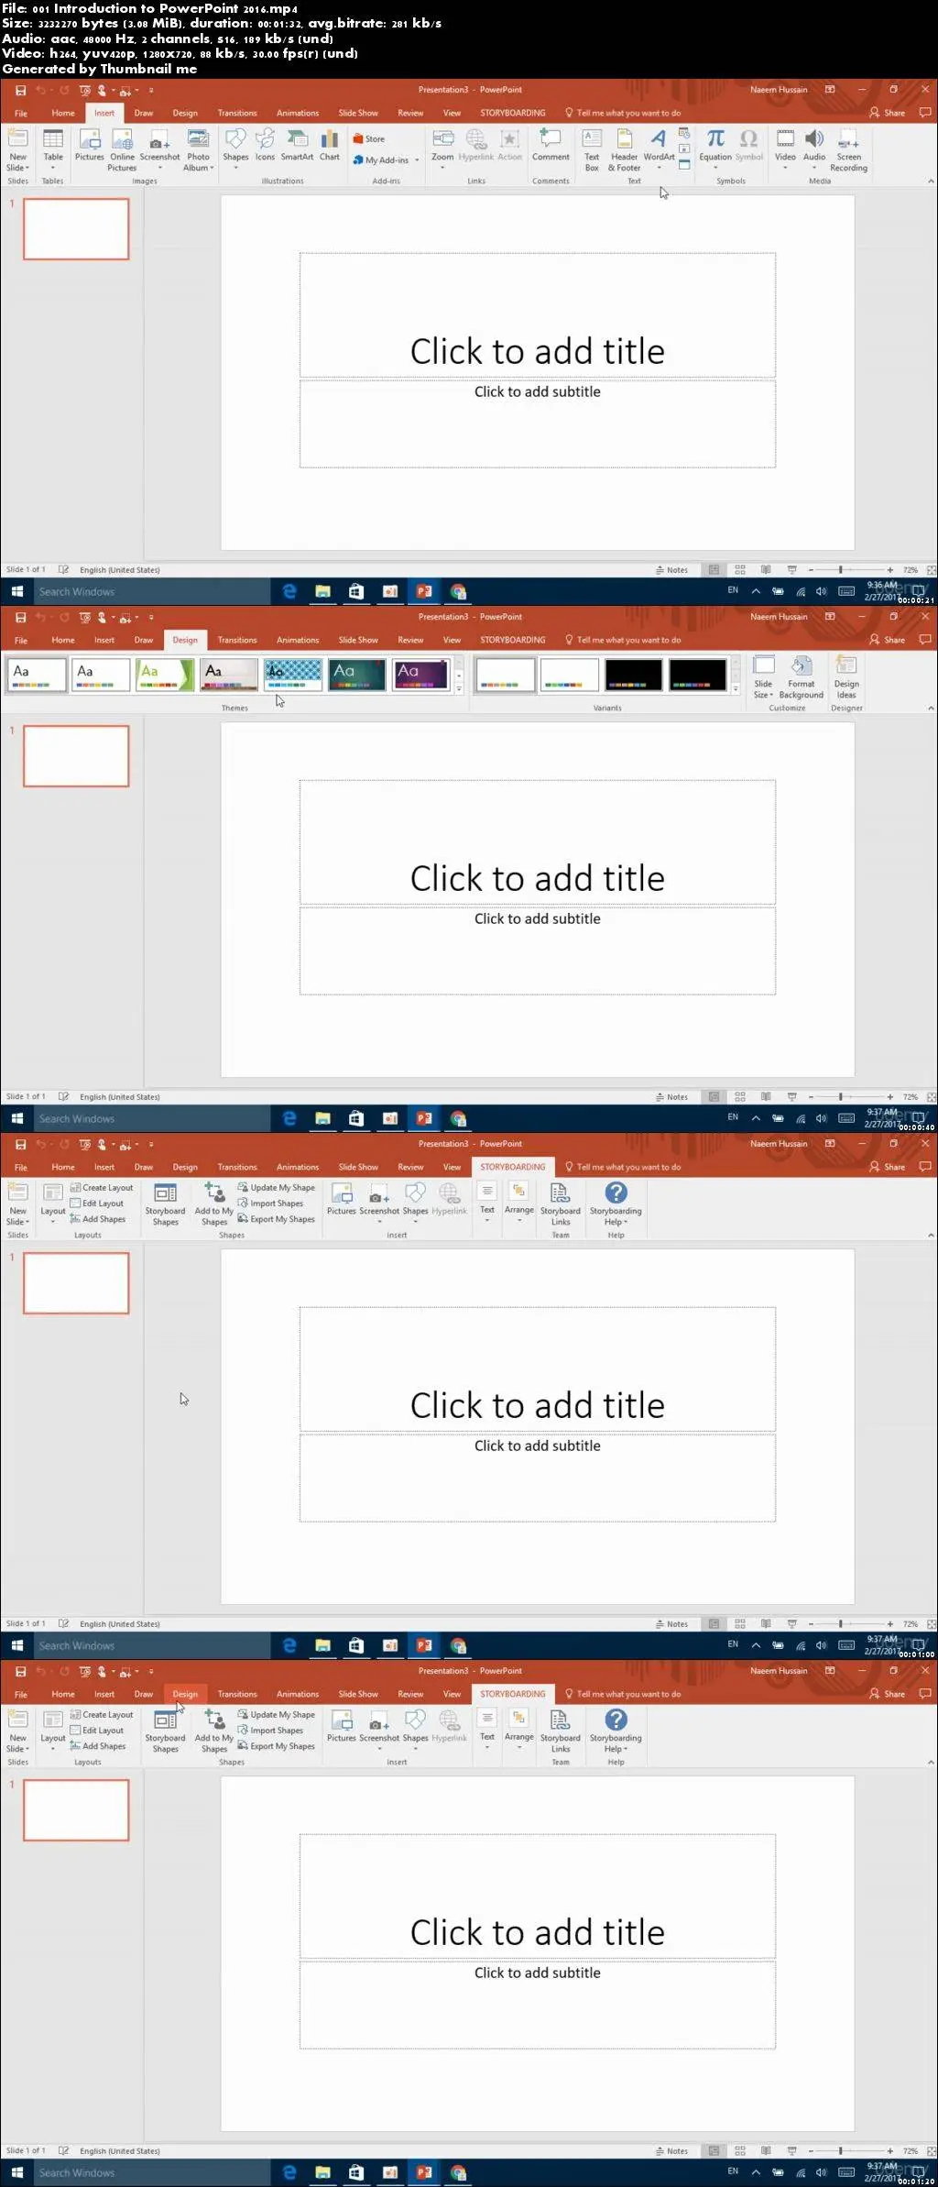938x2187 pixels.
Task: Switch to Normal view in Insert ribbon frame status bar
Action: click(714, 570)
